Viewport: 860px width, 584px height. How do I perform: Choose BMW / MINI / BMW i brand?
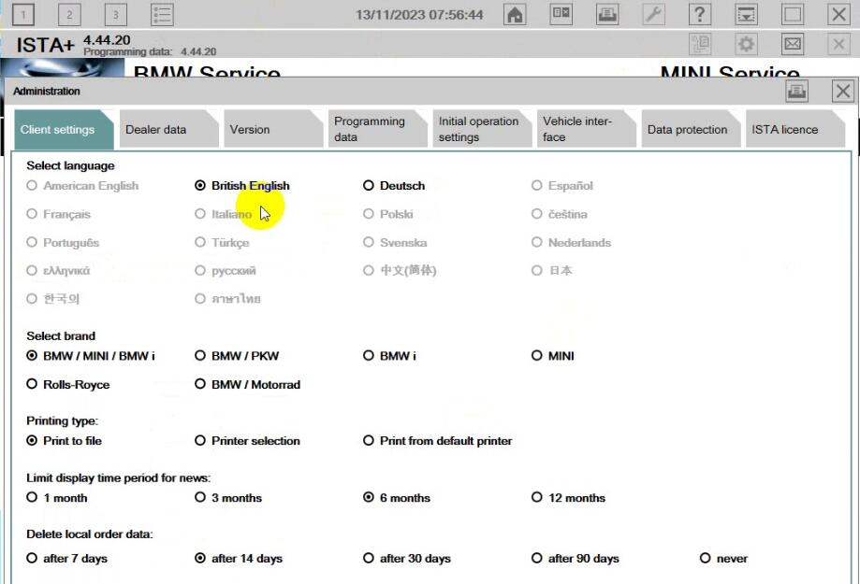tap(91, 356)
